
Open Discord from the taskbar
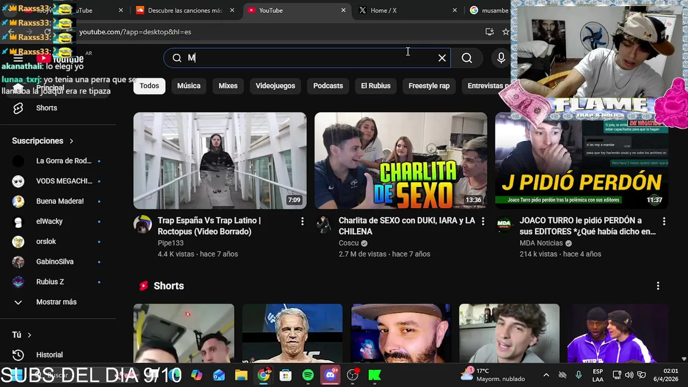click(x=330, y=375)
